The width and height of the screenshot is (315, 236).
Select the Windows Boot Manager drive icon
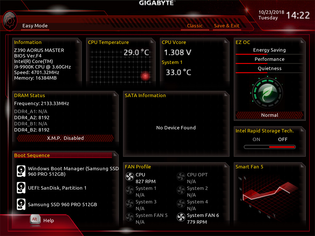tap(21, 171)
